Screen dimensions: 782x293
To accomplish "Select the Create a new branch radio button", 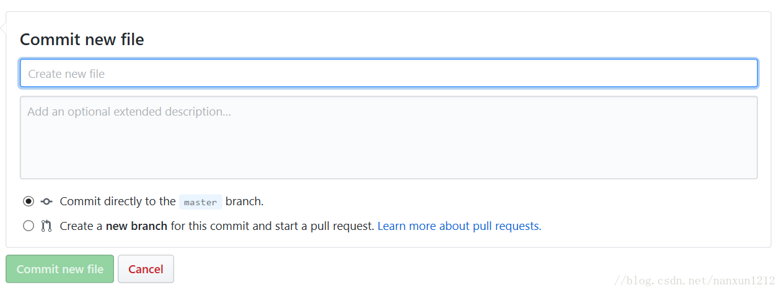I will coord(29,226).
